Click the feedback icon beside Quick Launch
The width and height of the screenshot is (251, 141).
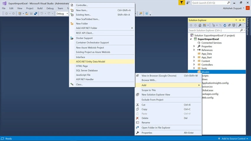tap(188, 3)
